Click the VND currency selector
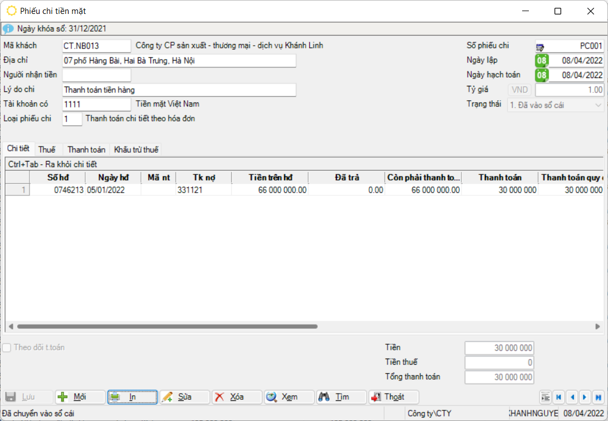 pos(519,90)
